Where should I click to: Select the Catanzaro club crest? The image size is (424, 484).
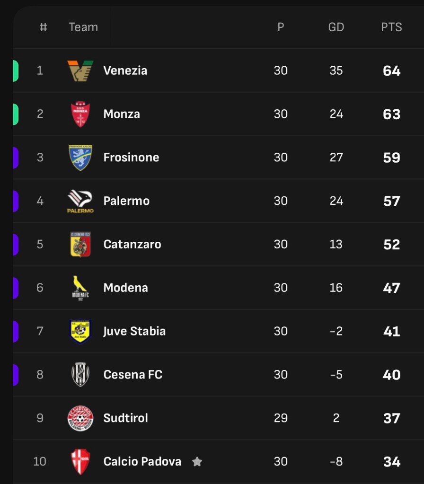pyautogui.click(x=80, y=245)
